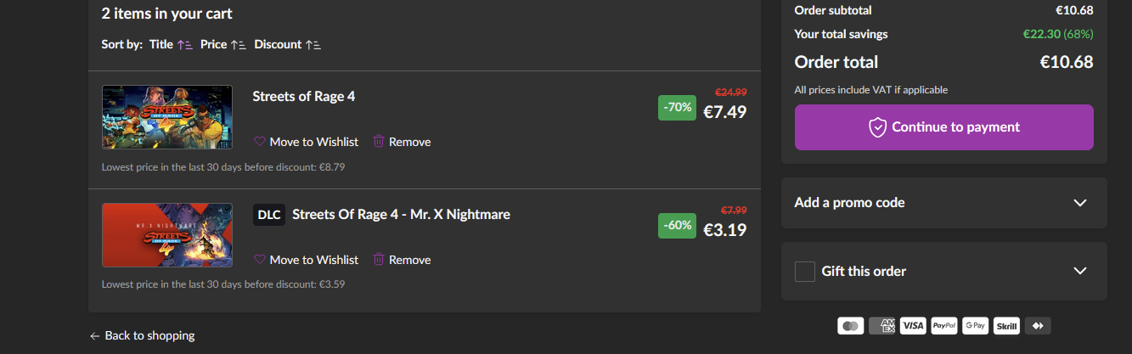
Task: Sort cart items by Price
Action: (x=222, y=44)
